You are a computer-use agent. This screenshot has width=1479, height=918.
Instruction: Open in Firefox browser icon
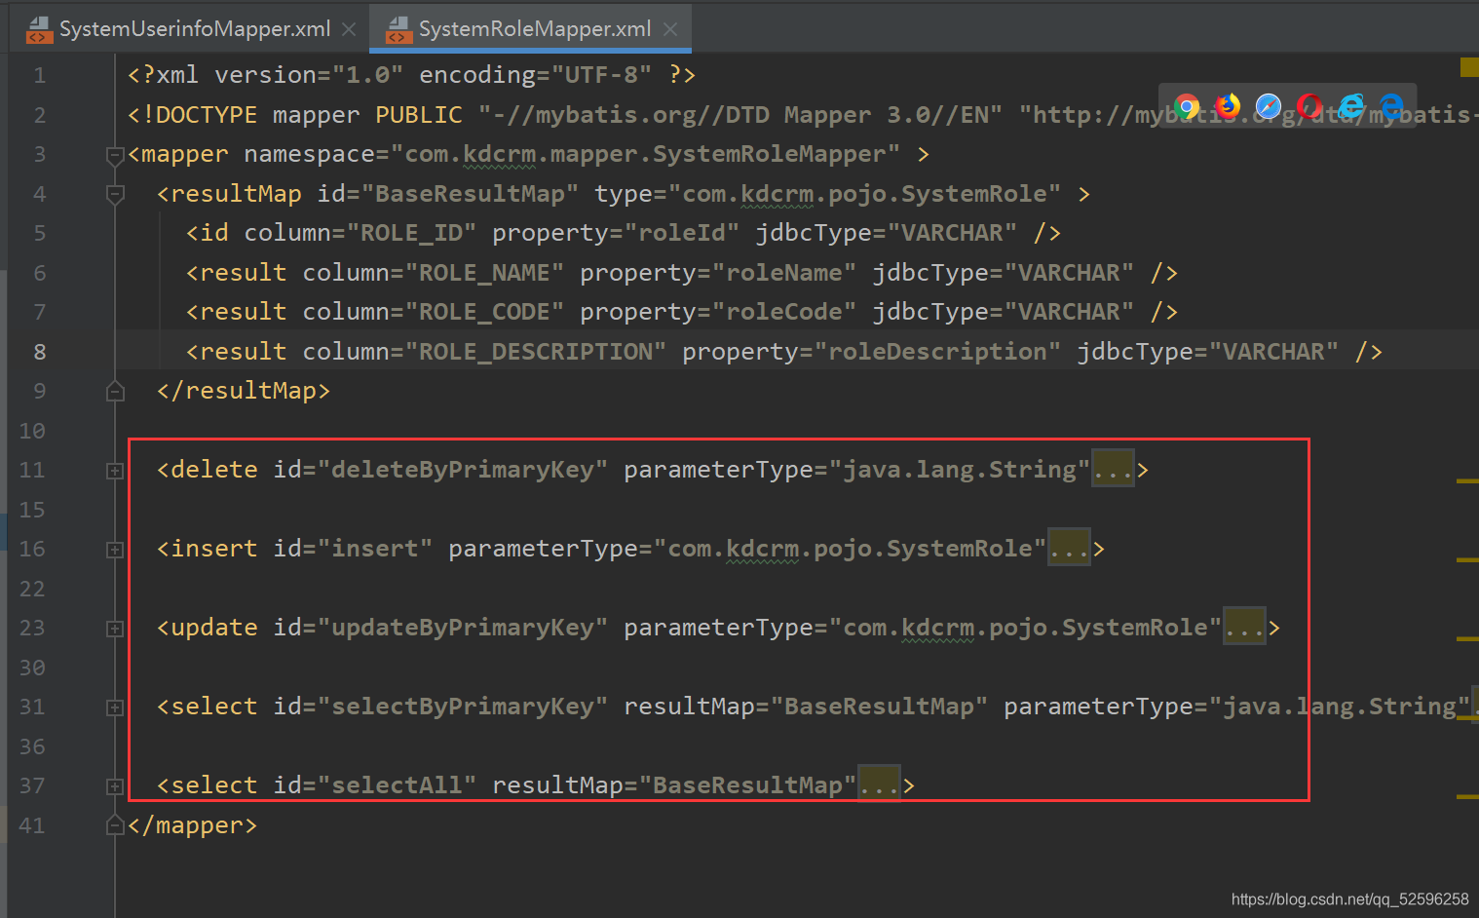point(1228,106)
